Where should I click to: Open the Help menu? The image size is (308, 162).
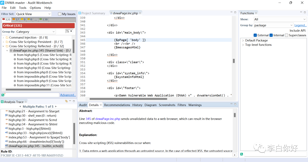48,8
